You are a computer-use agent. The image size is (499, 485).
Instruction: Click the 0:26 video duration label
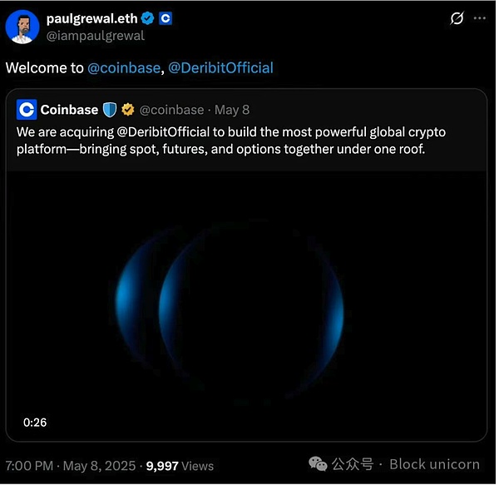coord(35,423)
